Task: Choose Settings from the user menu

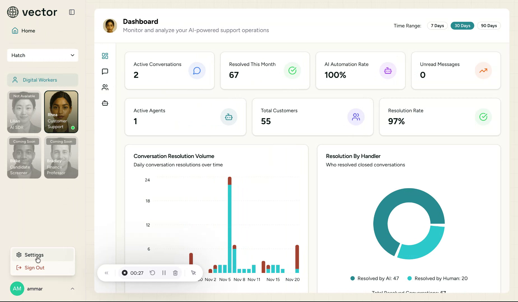Action: coord(34,255)
